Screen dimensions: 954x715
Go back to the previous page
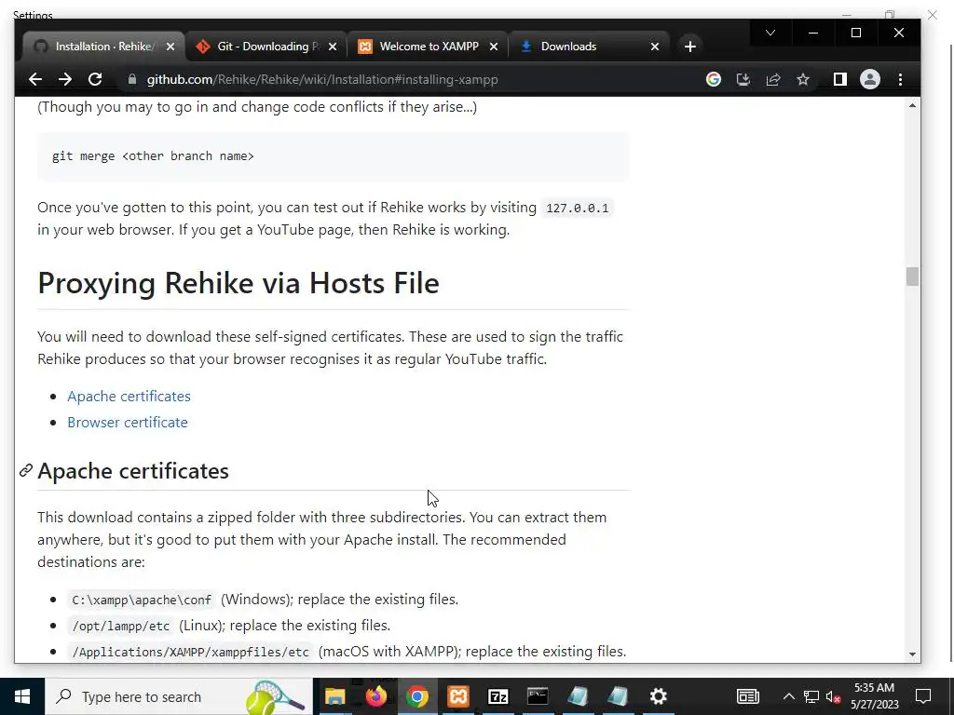coord(35,79)
